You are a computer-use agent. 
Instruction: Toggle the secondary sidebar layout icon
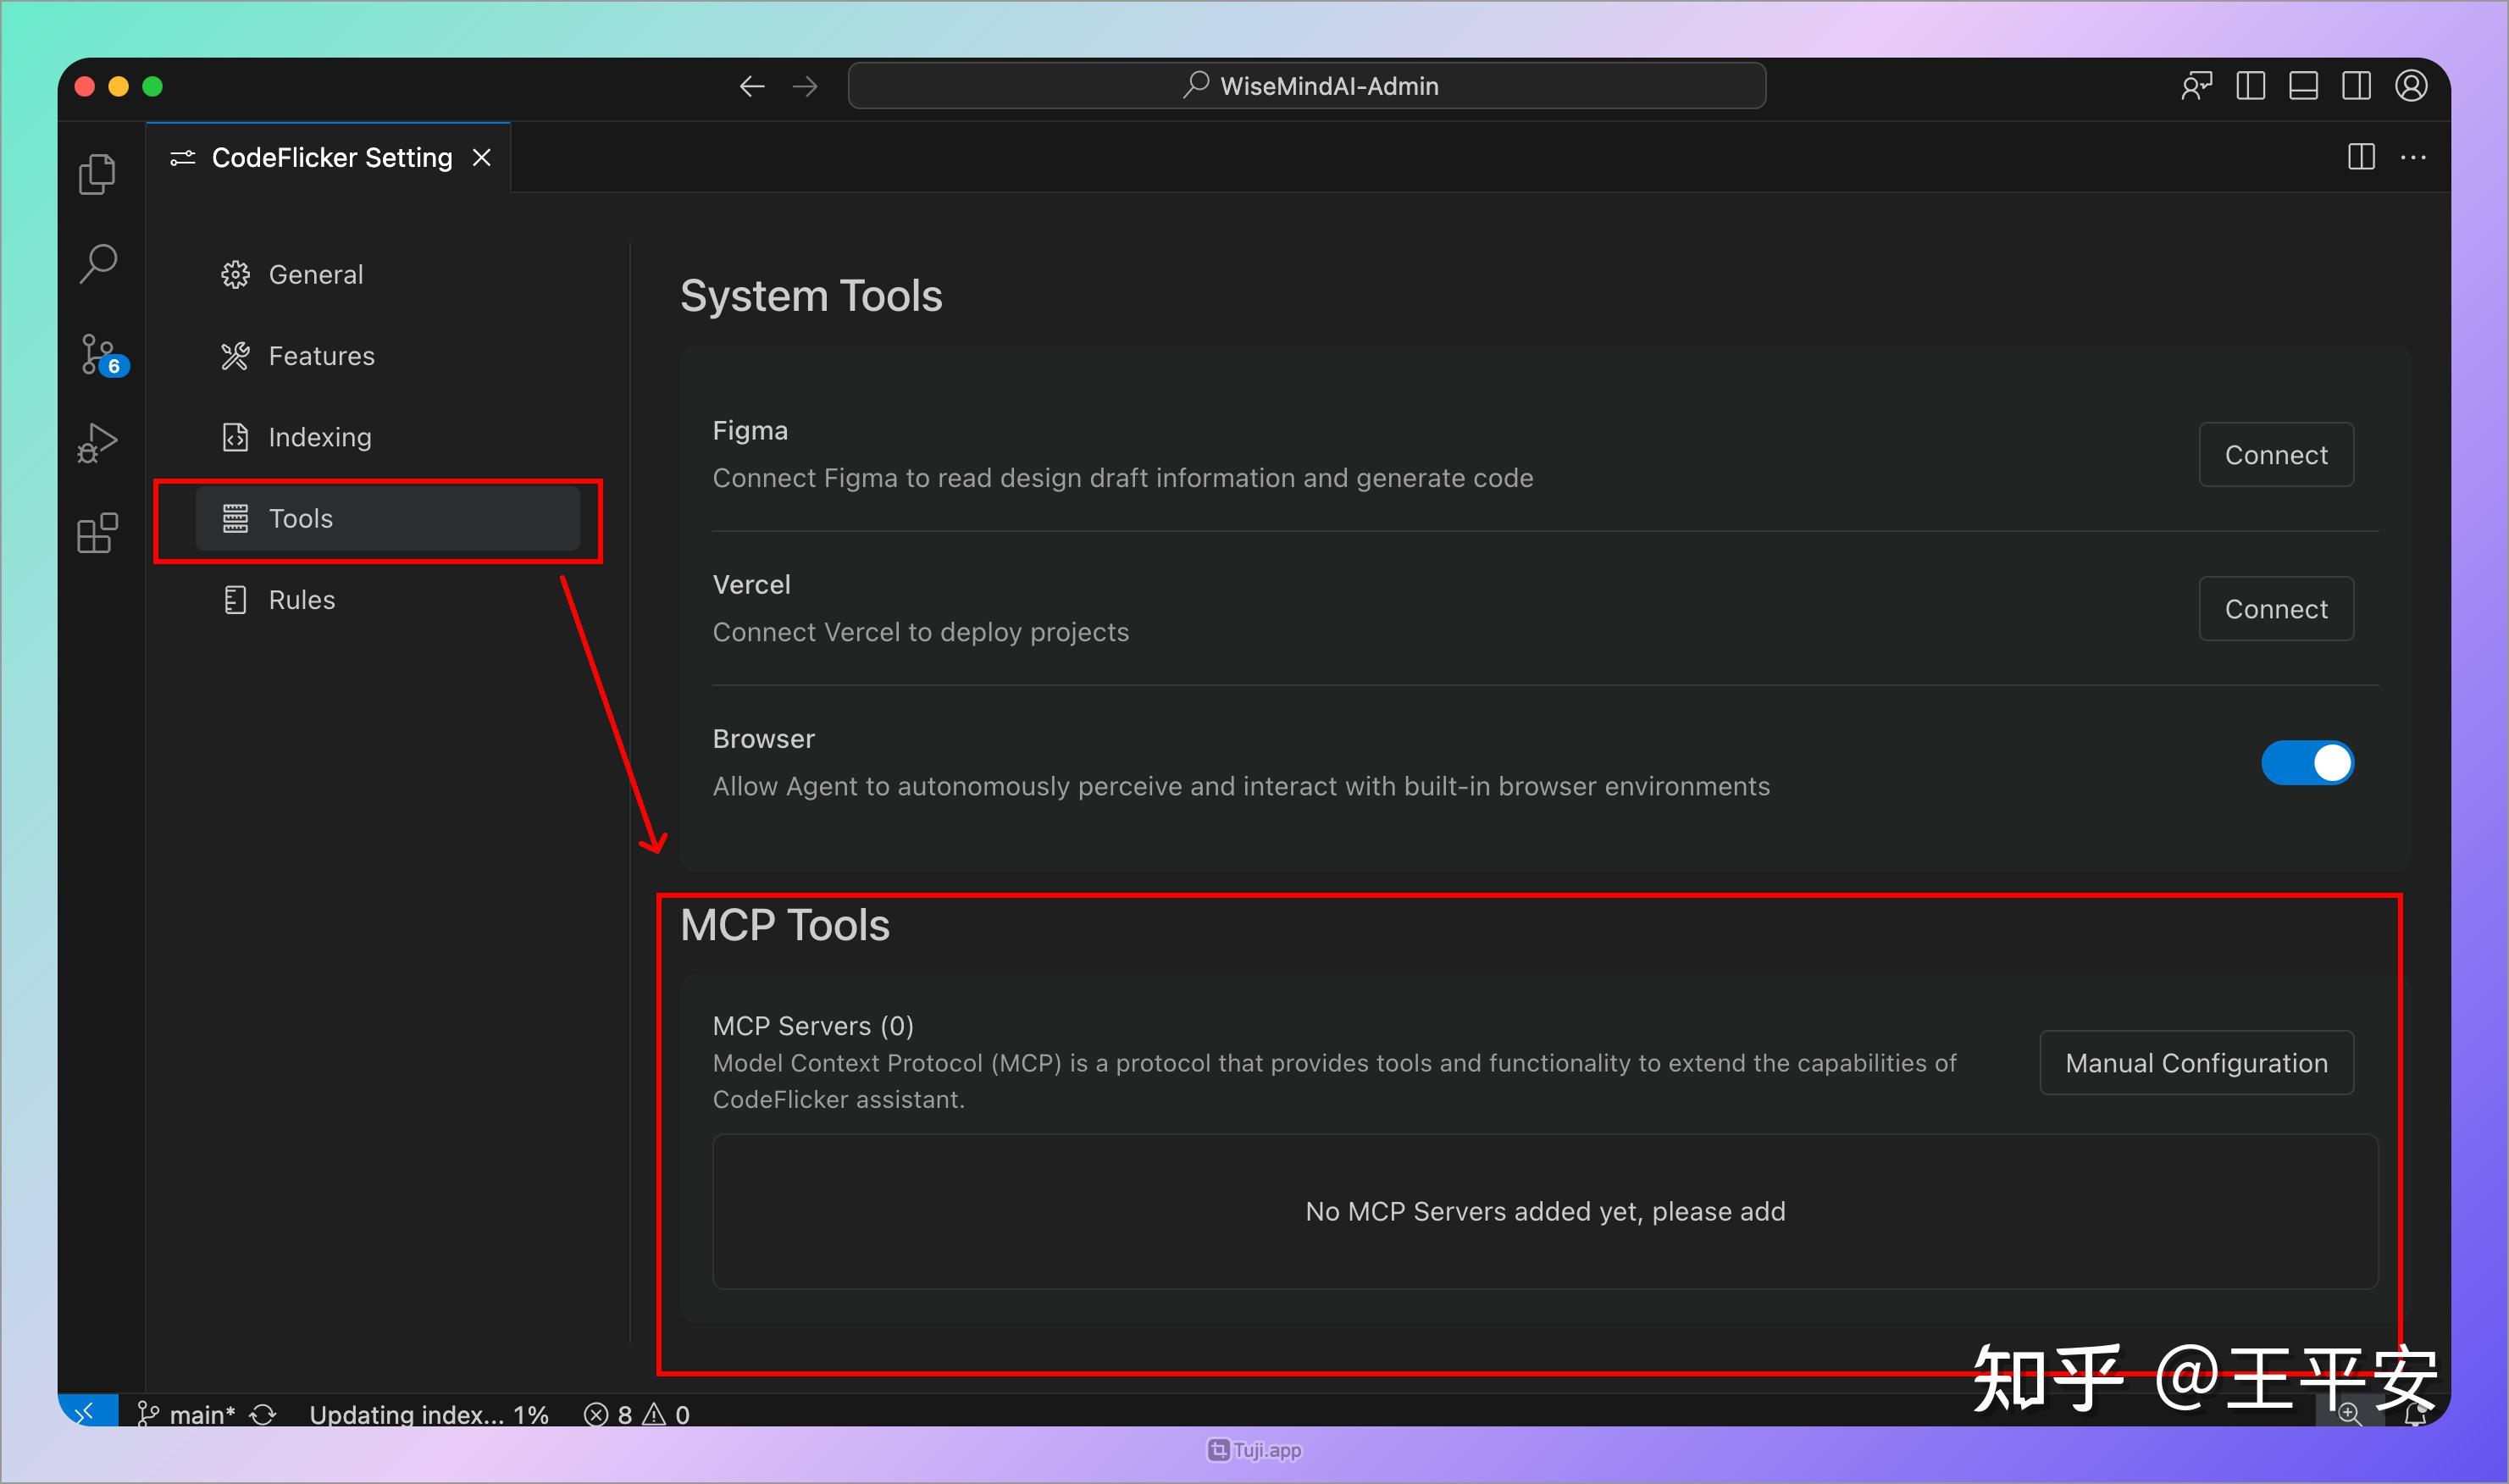2356,86
